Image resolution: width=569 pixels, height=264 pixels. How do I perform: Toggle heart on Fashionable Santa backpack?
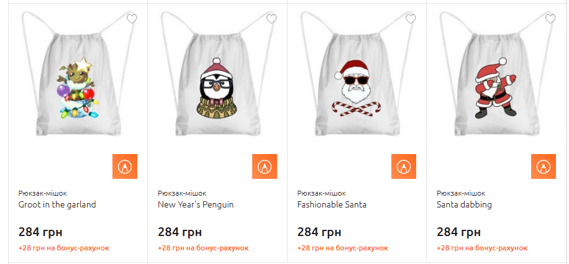coord(411,19)
